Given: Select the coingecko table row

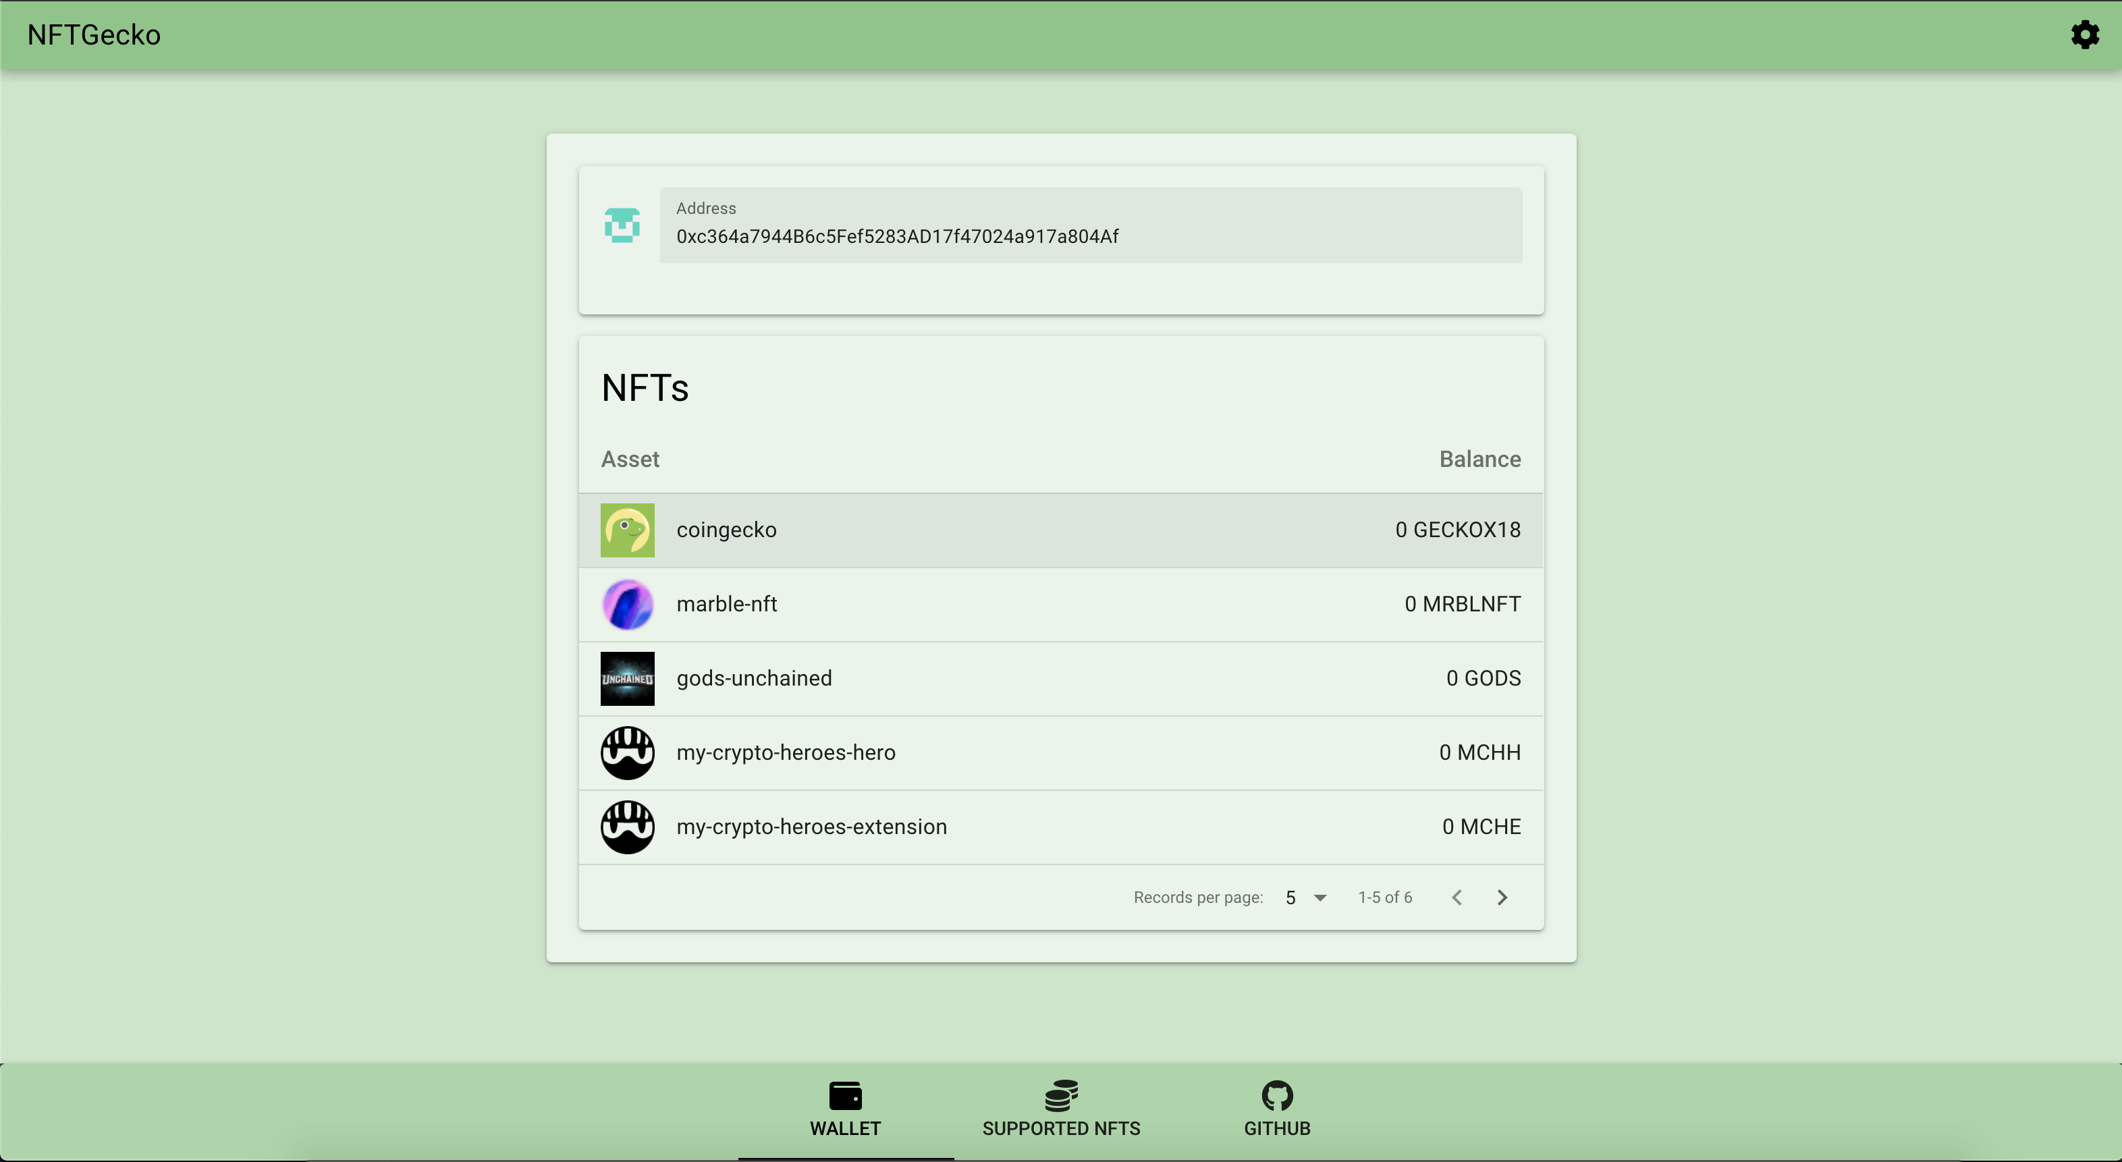Looking at the screenshot, I should [1061, 530].
